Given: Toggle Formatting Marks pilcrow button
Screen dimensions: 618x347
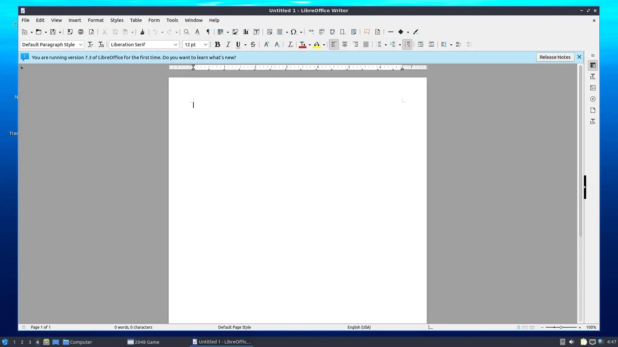Looking at the screenshot, I should click(208, 32).
